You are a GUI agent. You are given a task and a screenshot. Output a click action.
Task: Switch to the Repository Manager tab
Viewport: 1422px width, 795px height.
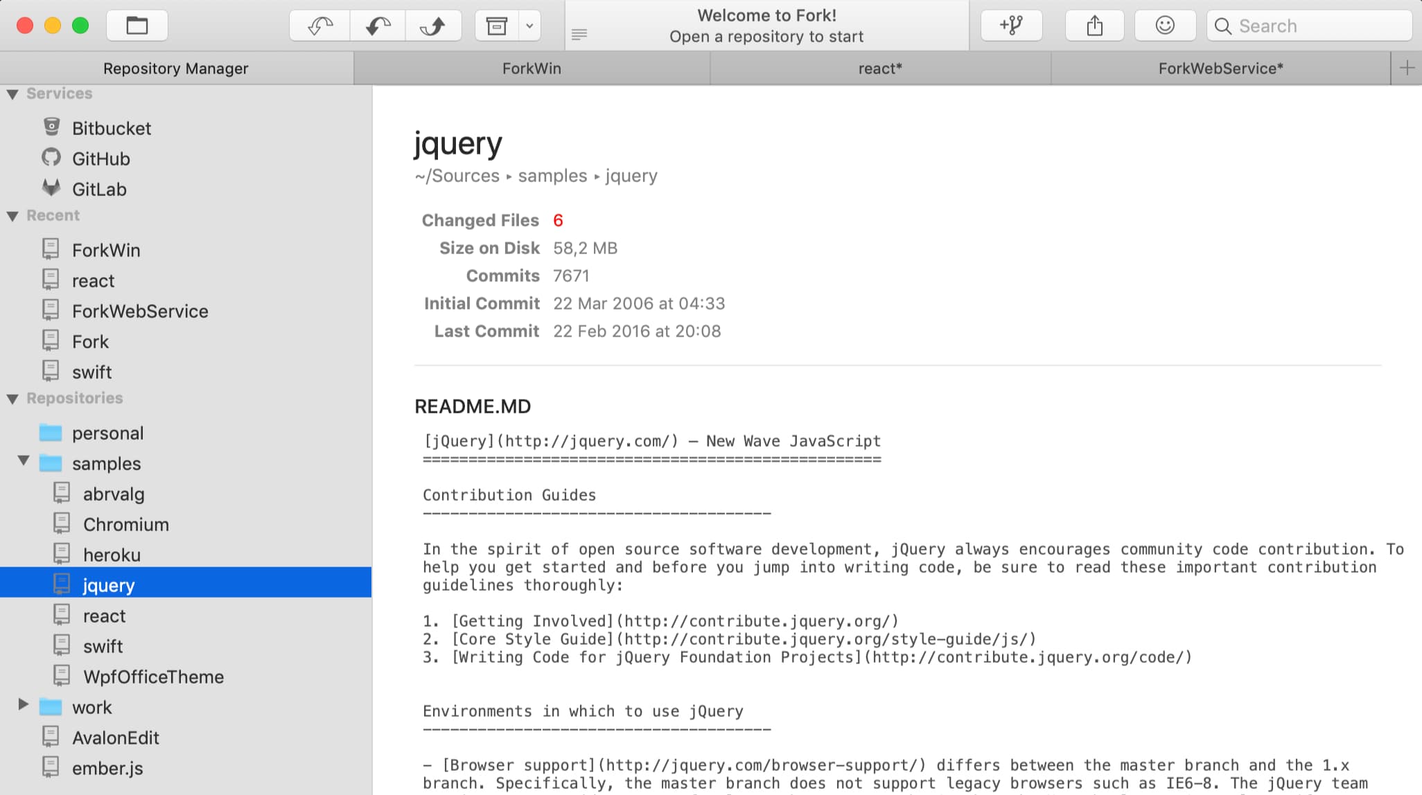click(x=176, y=69)
